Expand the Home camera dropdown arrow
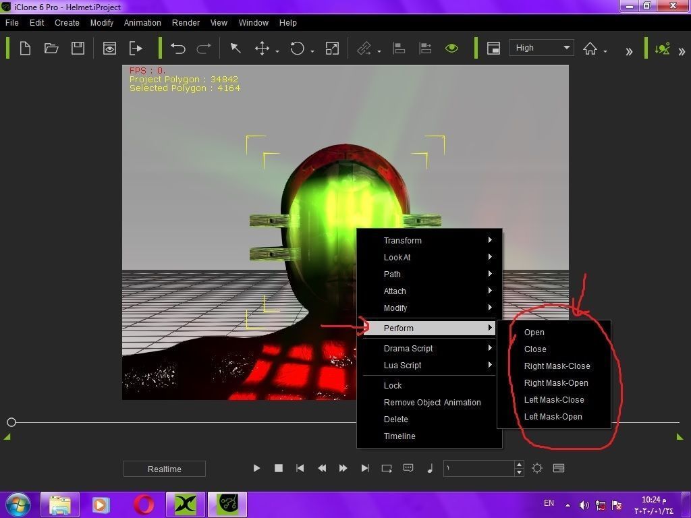The width and height of the screenshot is (691, 518). (x=605, y=51)
